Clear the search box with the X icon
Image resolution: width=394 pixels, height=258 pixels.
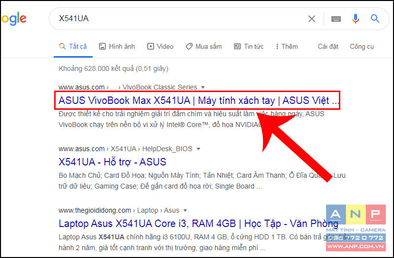[312, 19]
